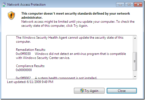This screenshot has height=100, width=145.
Task: Click the yellow warning shield icon
Action: tap(11, 15)
